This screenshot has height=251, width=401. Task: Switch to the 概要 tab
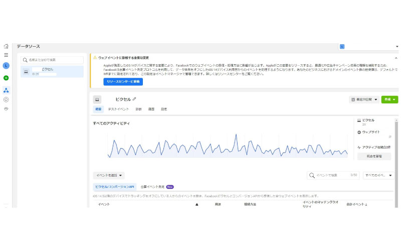point(98,109)
